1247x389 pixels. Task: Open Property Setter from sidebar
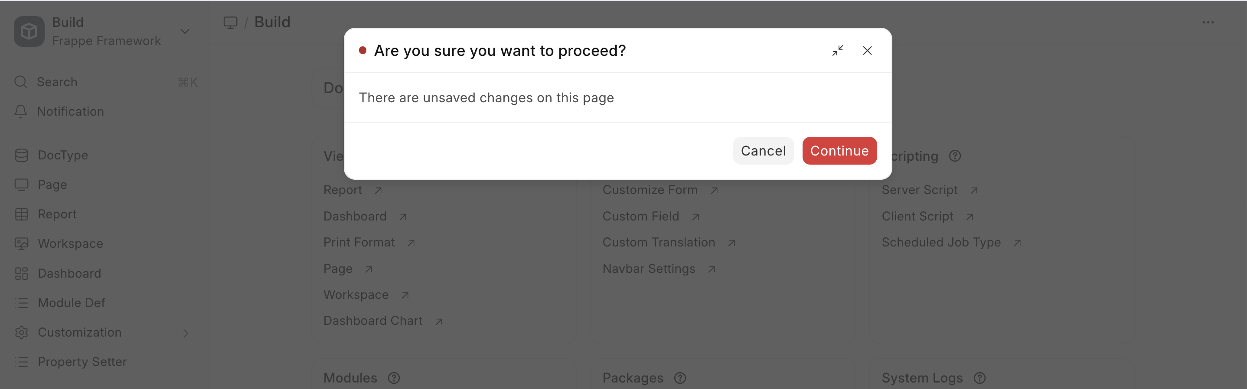pos(82,362)
